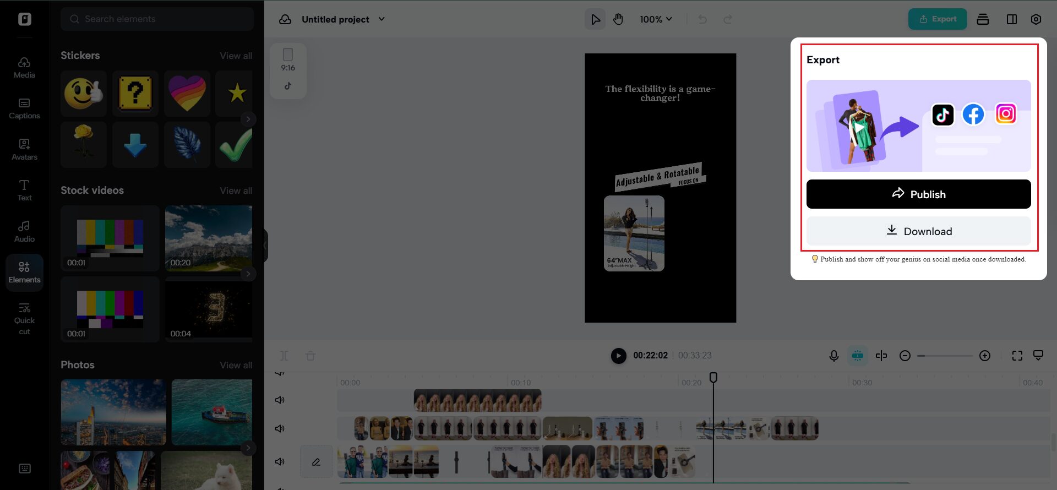The width and height of the screenshot is (1057, 490).
Task: Focus the Search elements field
Action: pyautogui.click(x=157, y=19)
